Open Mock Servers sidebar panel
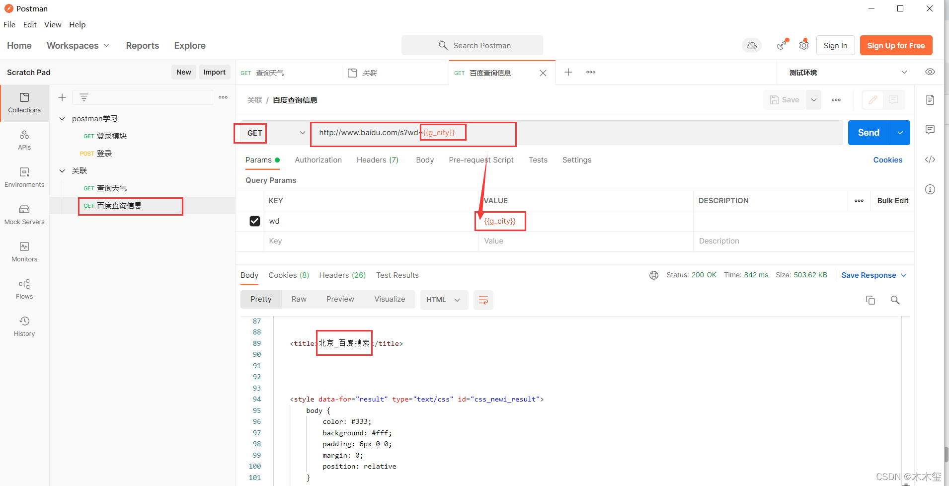The width and height of the screenshot is (949, 486). click(24, 215)
